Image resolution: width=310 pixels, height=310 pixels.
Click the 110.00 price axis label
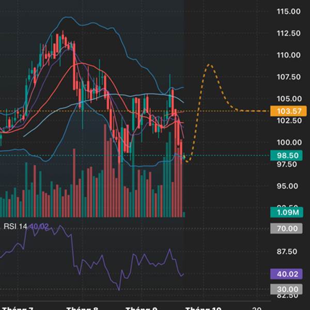289,55
